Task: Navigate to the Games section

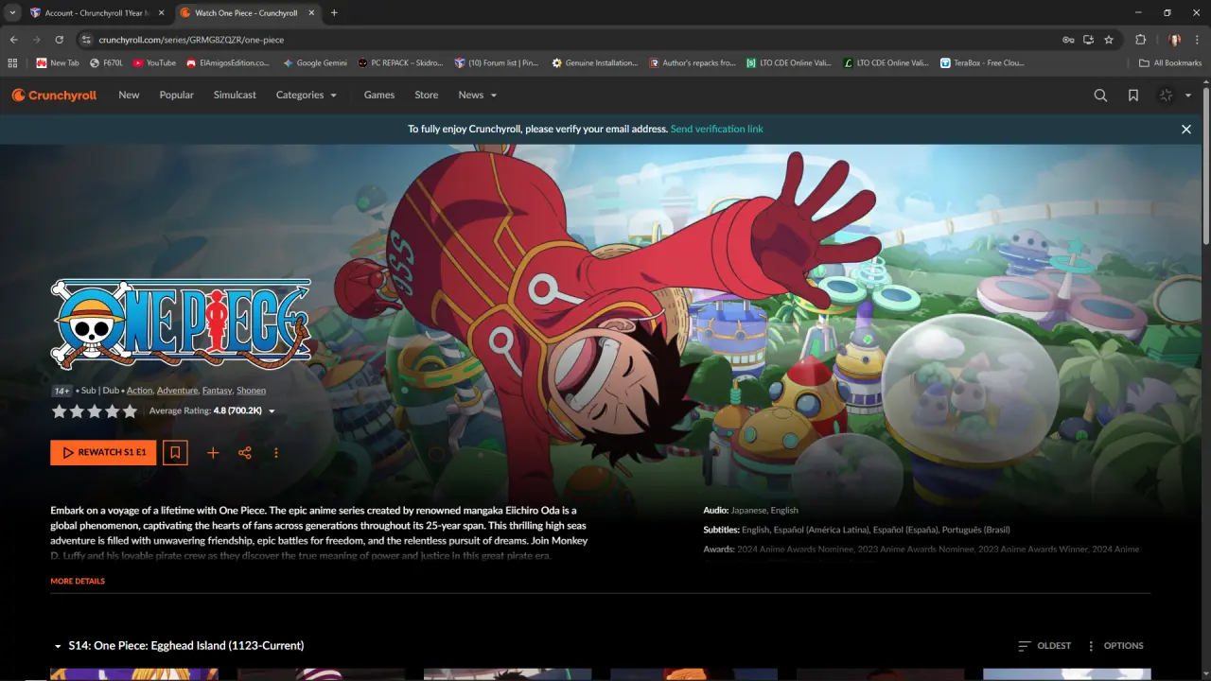Action: pos(379,96)
